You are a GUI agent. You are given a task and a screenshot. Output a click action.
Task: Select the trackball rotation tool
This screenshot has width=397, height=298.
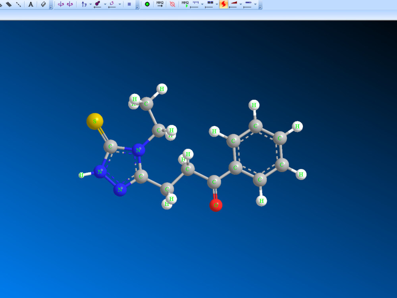60,4
